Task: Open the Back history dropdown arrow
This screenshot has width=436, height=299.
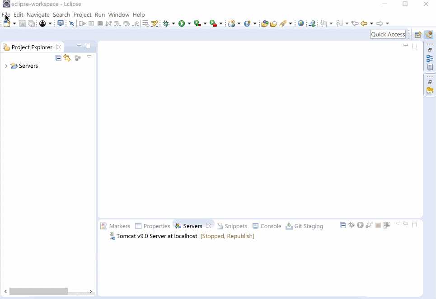Action: (x=371, y=23)
